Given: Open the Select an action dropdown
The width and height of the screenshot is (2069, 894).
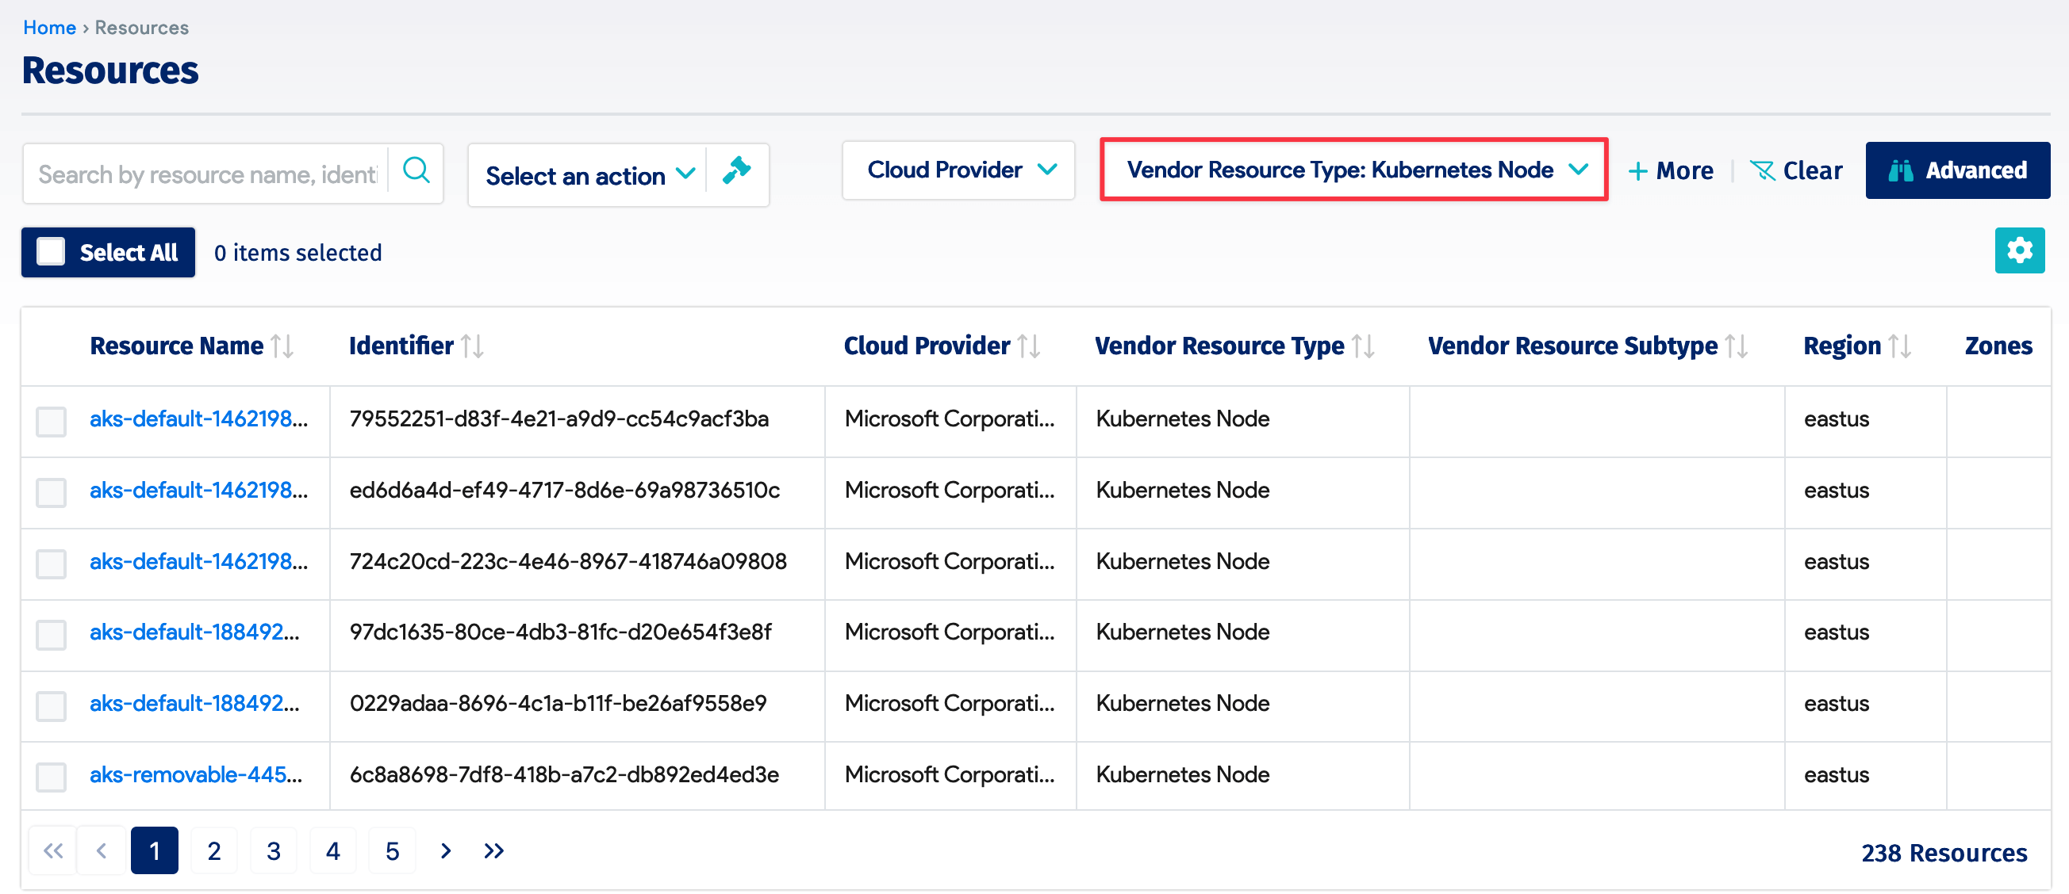Looking at the screenshot, I should [x=586, y=174].
